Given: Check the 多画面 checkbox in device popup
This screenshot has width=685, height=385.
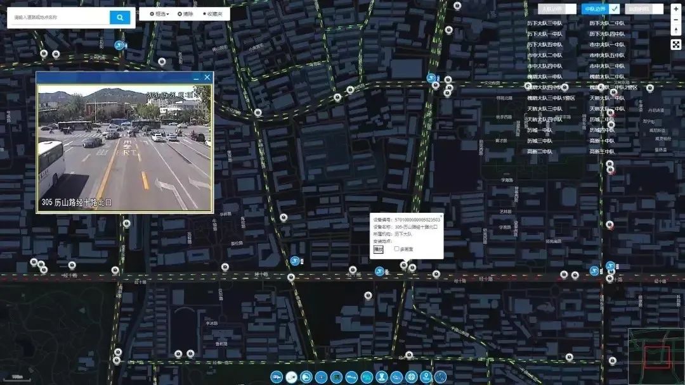Looking at the screenshot, I should click(x=397, y=249).
